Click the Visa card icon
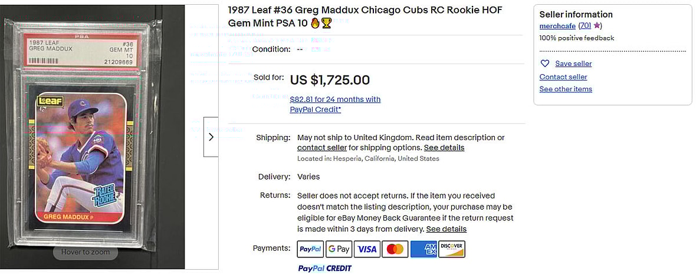Screen dimensions: 696x275 pos(367,249)
